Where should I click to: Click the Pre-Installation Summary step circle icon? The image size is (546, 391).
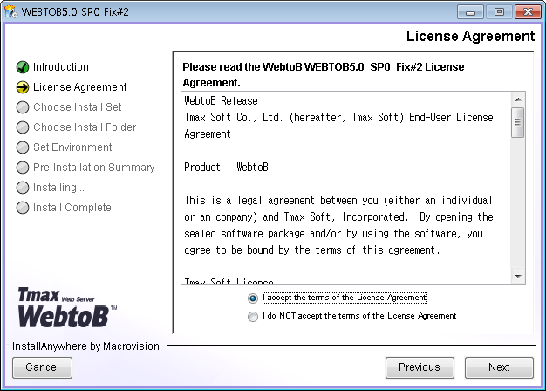tap(23, 168)
